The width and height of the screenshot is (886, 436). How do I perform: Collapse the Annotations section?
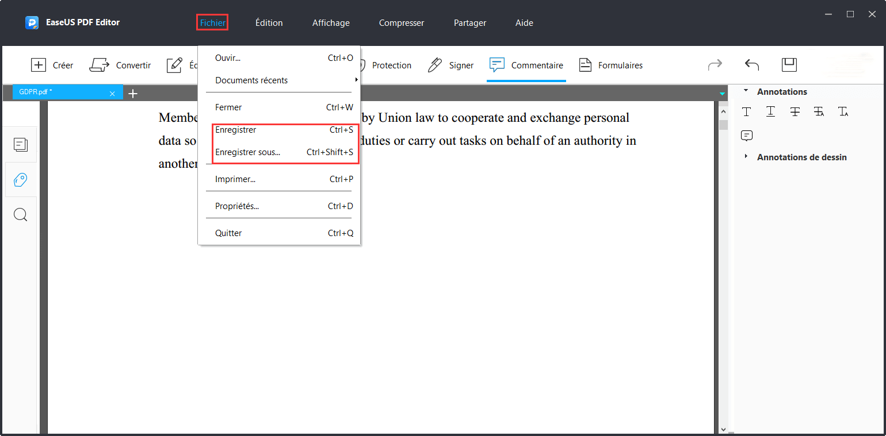(746, 91)
